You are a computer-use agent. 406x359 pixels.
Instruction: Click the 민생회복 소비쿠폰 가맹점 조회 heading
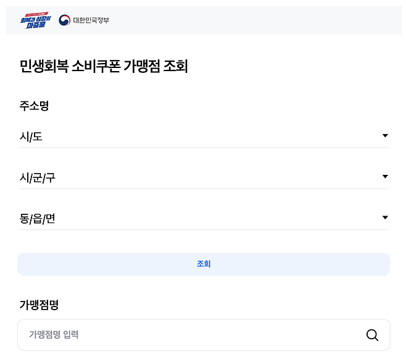point(104,67)
